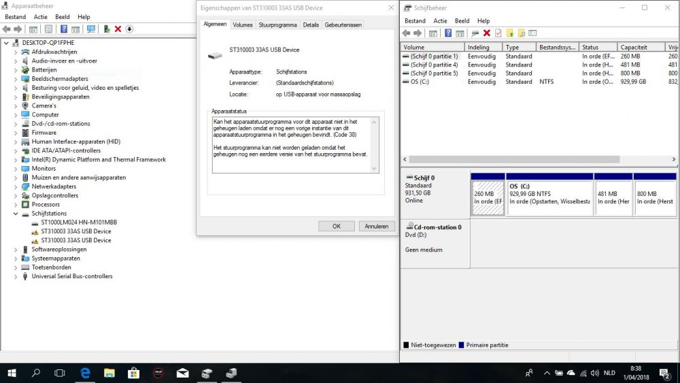Open Microsoft Edge from the taskbar
The height and width of the screenshot is (383, 680).
[x=86, y=373]
